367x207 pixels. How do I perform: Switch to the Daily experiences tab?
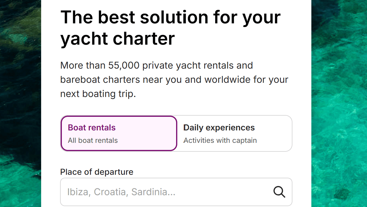234,133
